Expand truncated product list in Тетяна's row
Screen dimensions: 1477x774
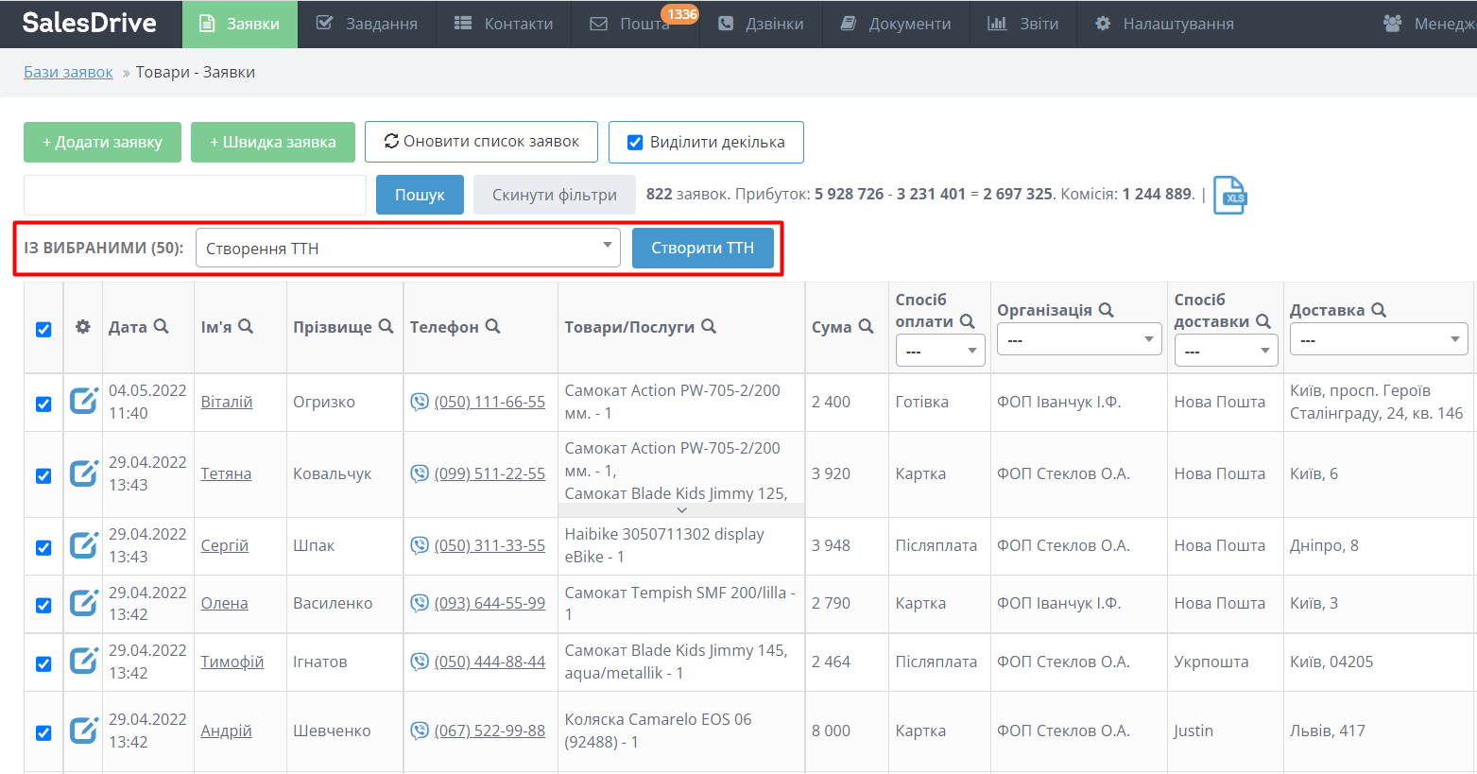coord(681,510)
